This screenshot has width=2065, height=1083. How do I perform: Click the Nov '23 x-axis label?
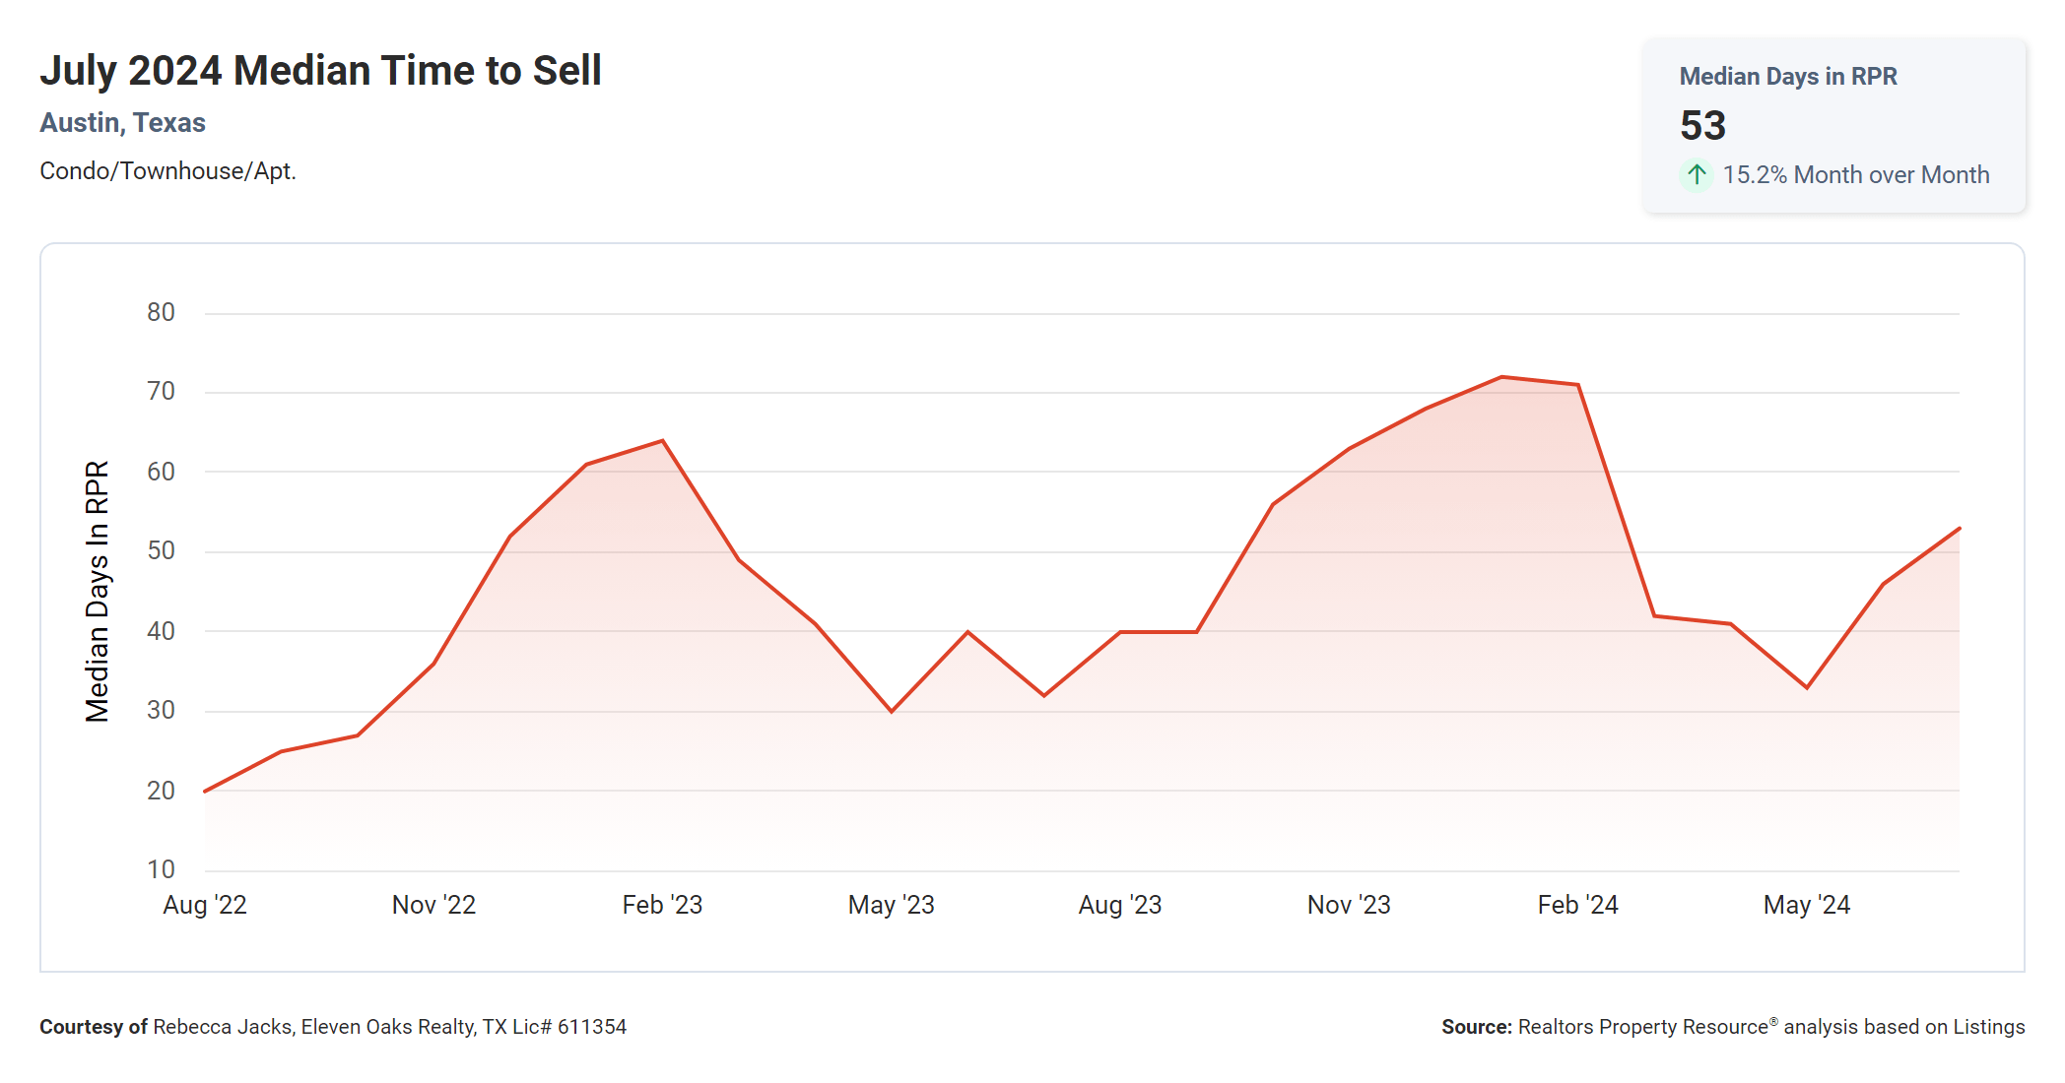click(1348, 905)
